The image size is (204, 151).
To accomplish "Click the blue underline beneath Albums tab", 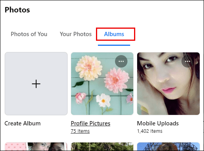I will (114, 45).
